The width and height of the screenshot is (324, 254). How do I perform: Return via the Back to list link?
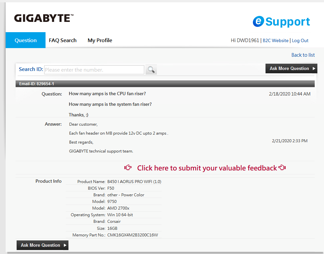point(303,55)
